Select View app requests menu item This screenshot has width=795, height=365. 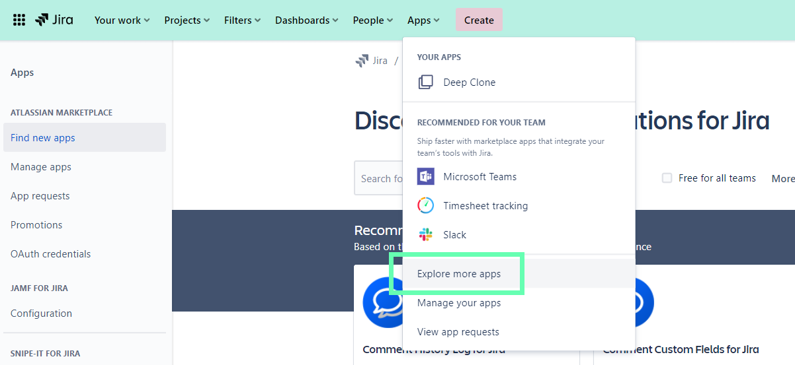[458, 332]
